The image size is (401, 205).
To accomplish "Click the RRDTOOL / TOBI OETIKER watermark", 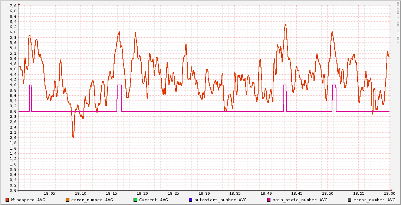I will coord(398,22).
